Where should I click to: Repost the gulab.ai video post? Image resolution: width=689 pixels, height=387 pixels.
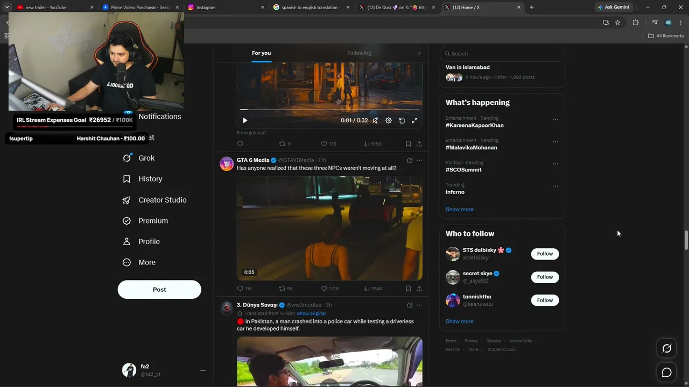tap(282, 144)
